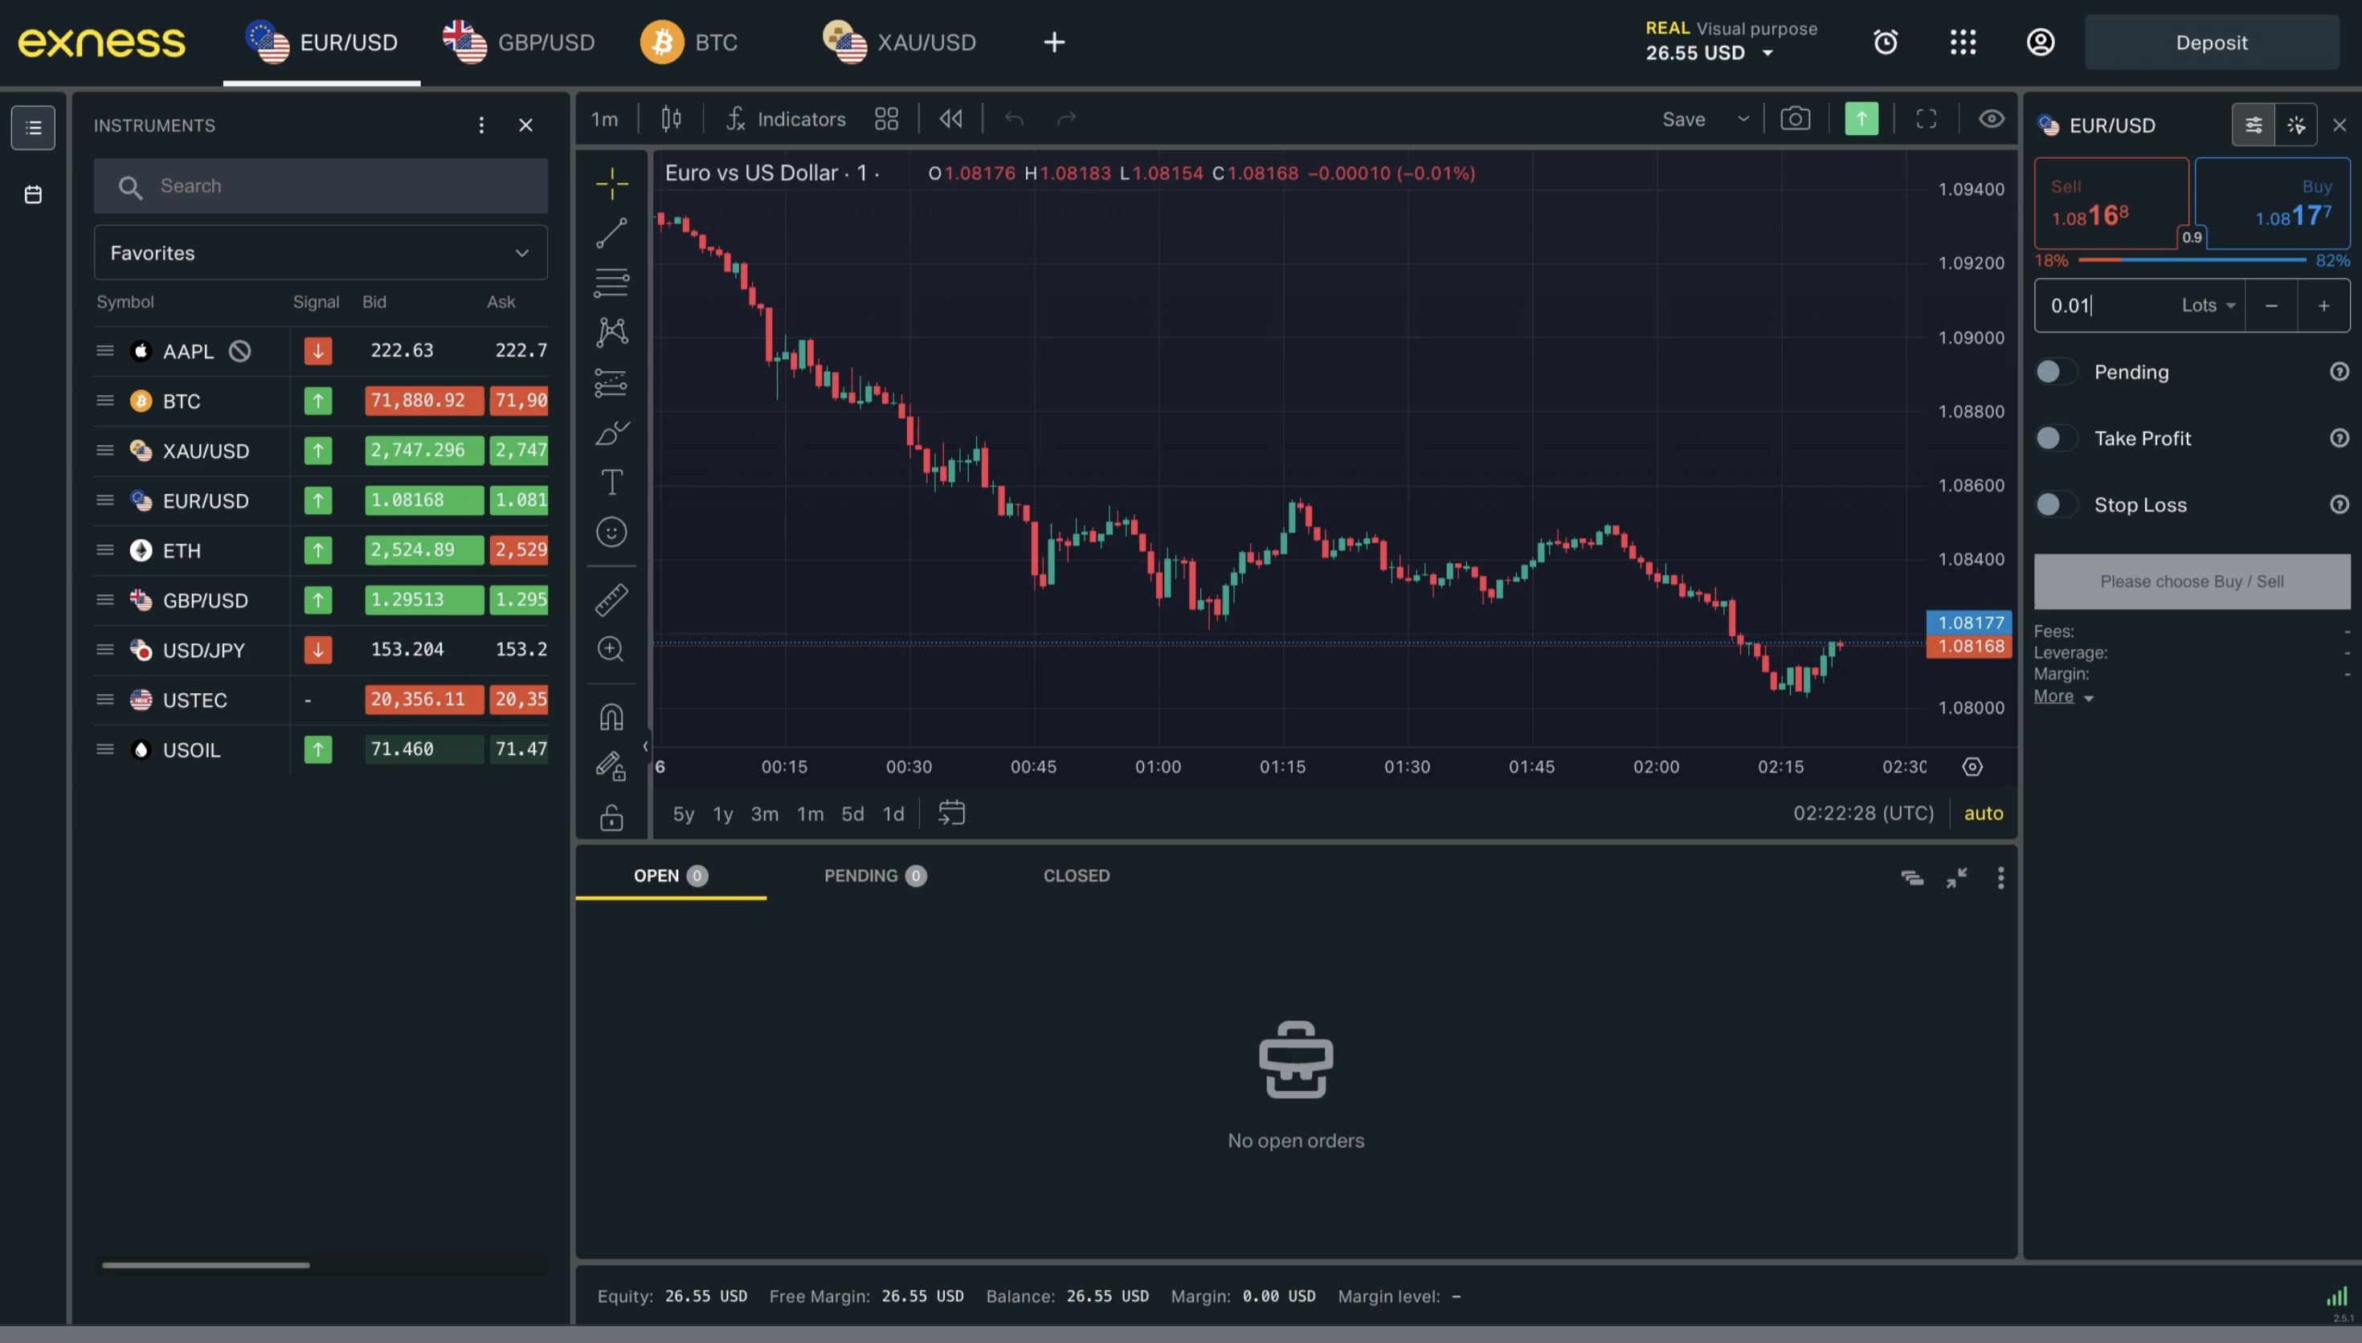Viewport: 2362px width, 1343px height.
Task: Click the Deposit button
Action: (2211, 43)
